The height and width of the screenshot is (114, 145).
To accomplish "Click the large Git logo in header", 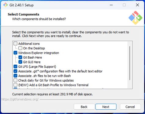I will coord(135,18).
